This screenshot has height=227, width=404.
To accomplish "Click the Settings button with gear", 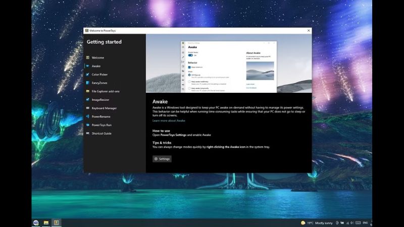I will point(162,159).
